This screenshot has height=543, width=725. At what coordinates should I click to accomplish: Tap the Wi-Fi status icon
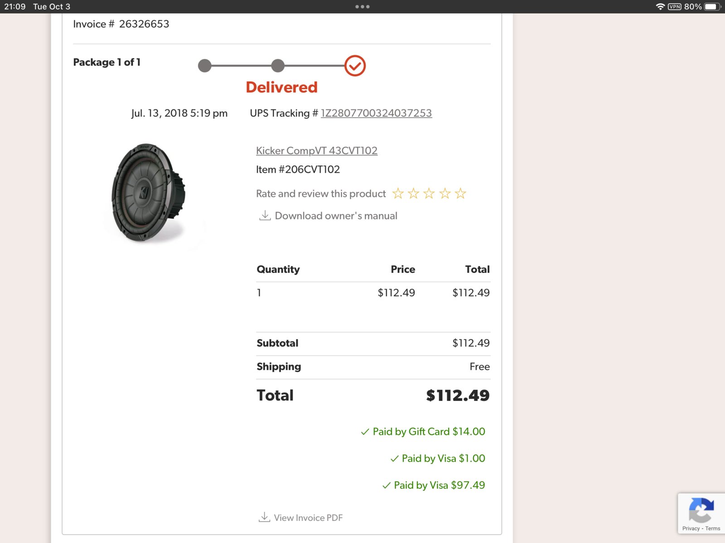[660, 7]
